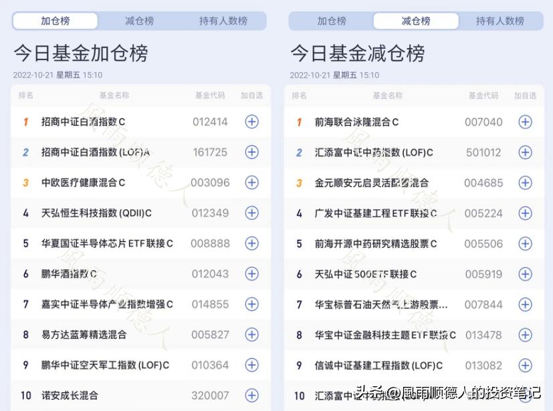Add 前海联合泳隆混合C to watchlist
The image size is (553, 411).
point(525,122)
